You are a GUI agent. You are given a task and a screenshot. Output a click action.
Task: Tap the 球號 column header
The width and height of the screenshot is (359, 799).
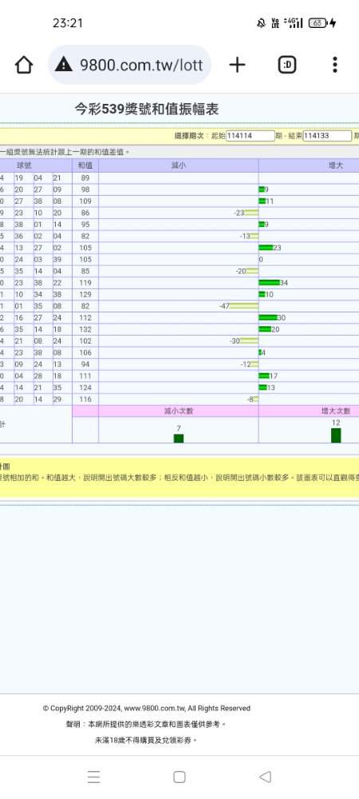25,165
